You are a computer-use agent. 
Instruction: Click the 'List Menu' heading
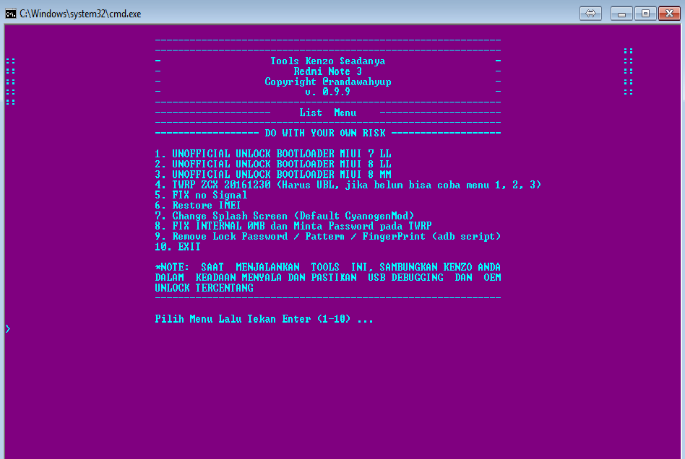327,113
